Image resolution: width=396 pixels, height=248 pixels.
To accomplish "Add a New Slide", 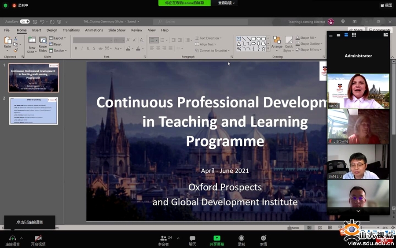I will coord(32,44).
